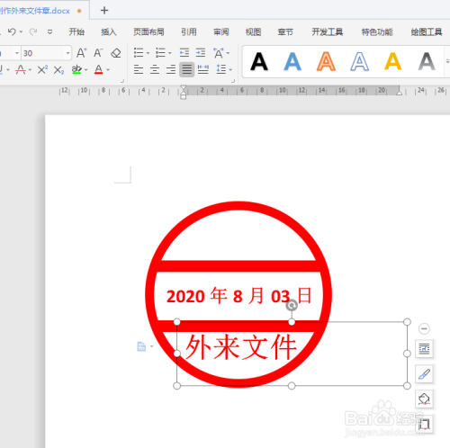The width and height of the screenshot is (450, 448).
Task: Open the layout options wrap icon
Action: [x=424, y=349]
